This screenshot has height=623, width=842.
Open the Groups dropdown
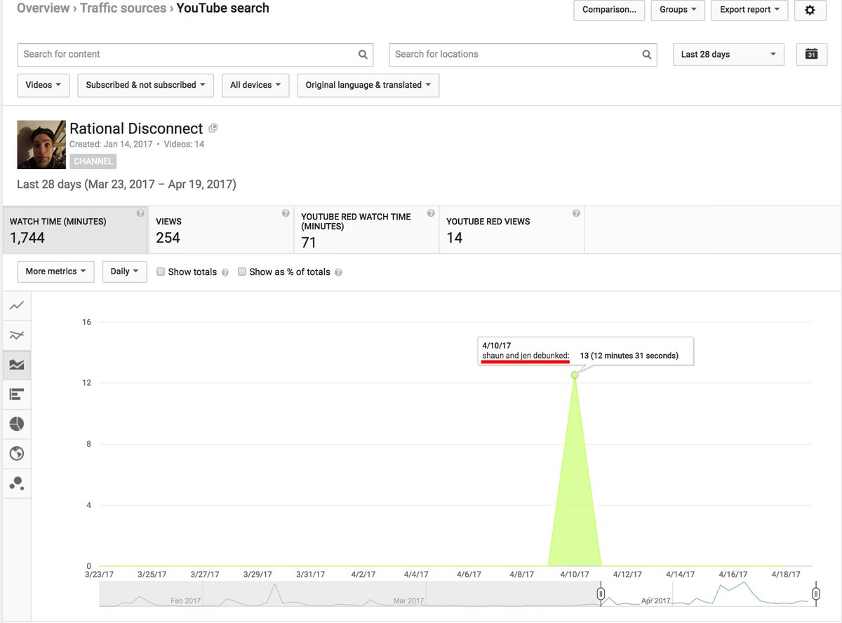point(678,10)
